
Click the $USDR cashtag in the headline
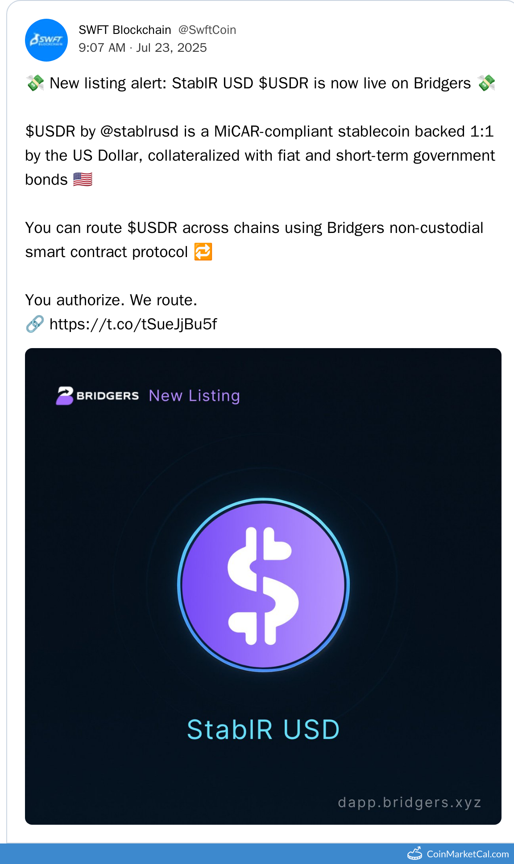click(284, 83)
